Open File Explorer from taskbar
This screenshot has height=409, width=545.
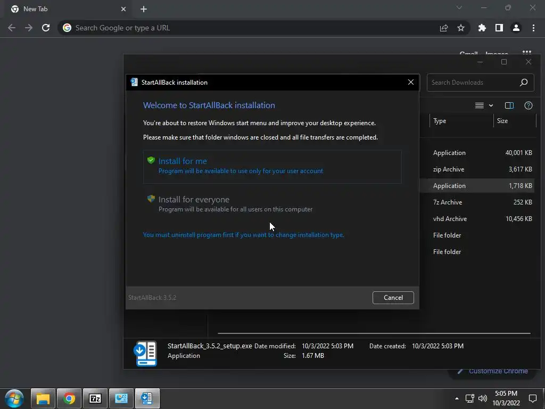coord(43,398)
